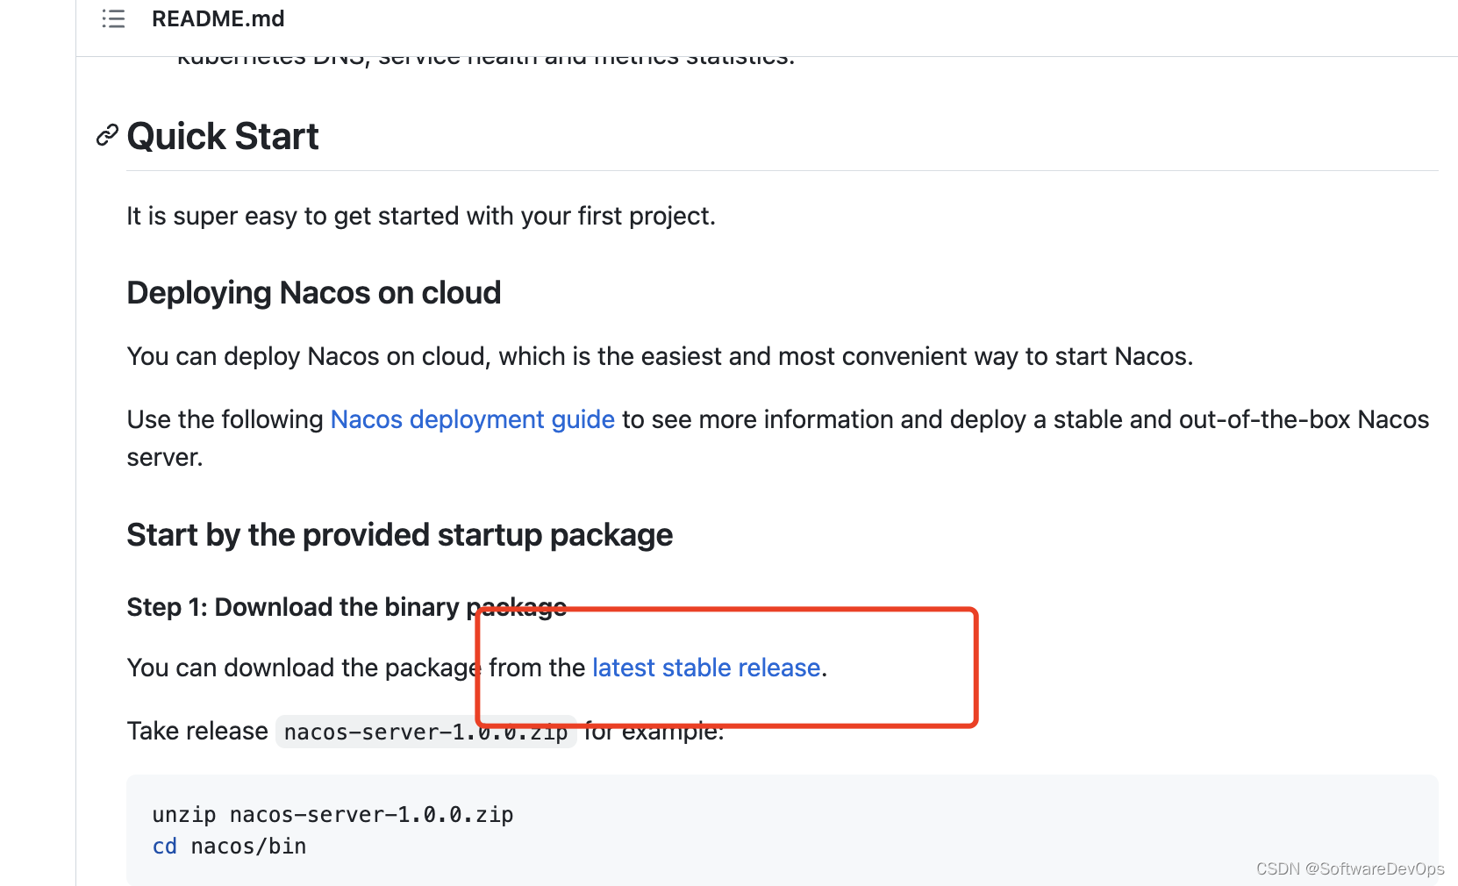The width and height of the screenshot is (1458, 886).
Task: Open the latest stable release link
Action: tap(706, 668)
